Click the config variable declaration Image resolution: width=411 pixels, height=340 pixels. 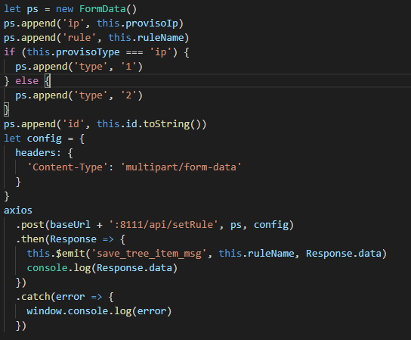(x=45, y=139)
